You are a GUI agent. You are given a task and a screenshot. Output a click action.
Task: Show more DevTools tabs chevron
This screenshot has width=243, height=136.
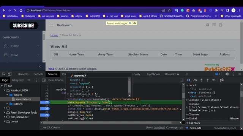click(186, 74)
